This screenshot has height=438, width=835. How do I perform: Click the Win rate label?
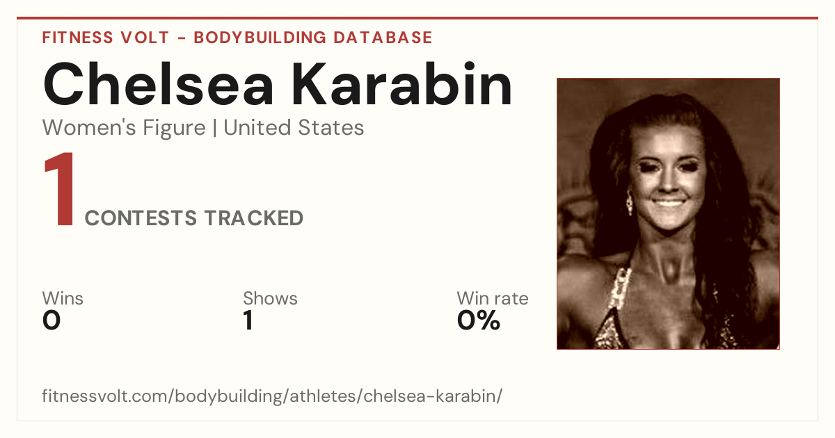tap(493, 298)
